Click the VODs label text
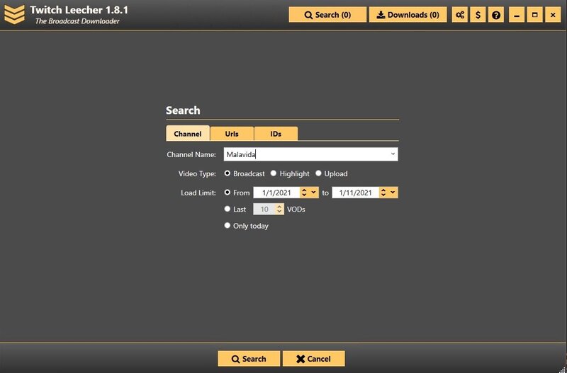Image resolution: width=567 pixels, height=373 pixels. (296, 210)
